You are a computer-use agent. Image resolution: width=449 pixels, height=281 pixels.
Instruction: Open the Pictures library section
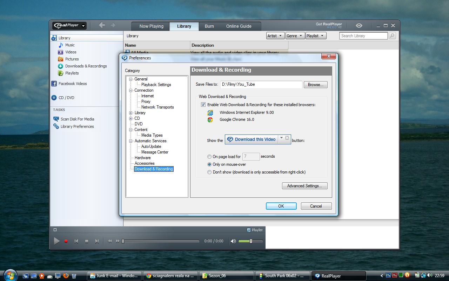68,59
